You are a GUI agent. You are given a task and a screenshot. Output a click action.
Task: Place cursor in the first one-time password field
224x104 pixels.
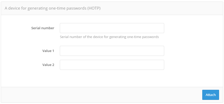pos(112,51)
